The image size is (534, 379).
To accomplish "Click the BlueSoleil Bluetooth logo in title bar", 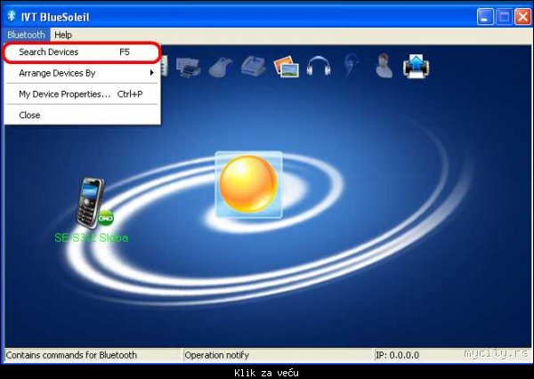I will [12, 16].
